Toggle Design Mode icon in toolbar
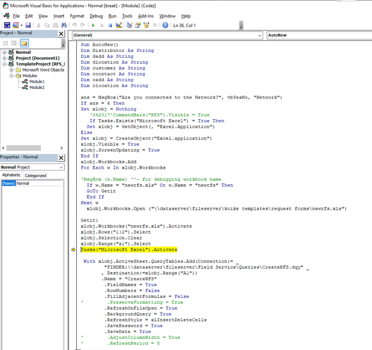This screenshot has height=350, width=372. [x=119, y=25]
